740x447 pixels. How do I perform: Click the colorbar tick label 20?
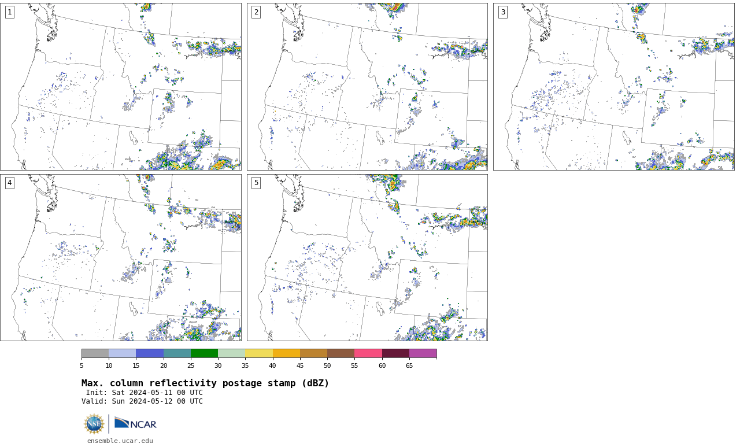(x=164, y=365)
